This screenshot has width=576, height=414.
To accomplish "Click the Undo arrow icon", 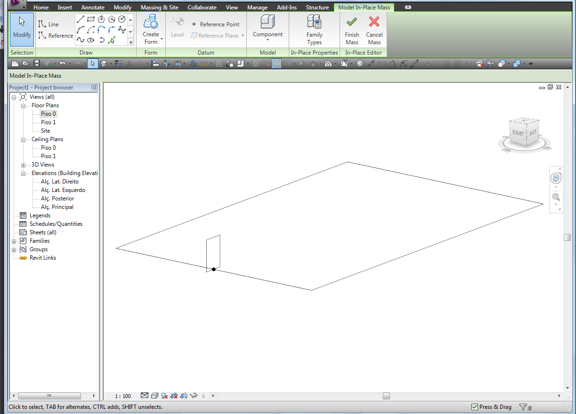I will pyautogui.click(x=62, y=64).
